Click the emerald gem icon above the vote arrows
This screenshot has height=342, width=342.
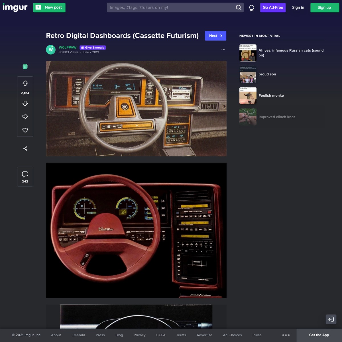(25, 66)
